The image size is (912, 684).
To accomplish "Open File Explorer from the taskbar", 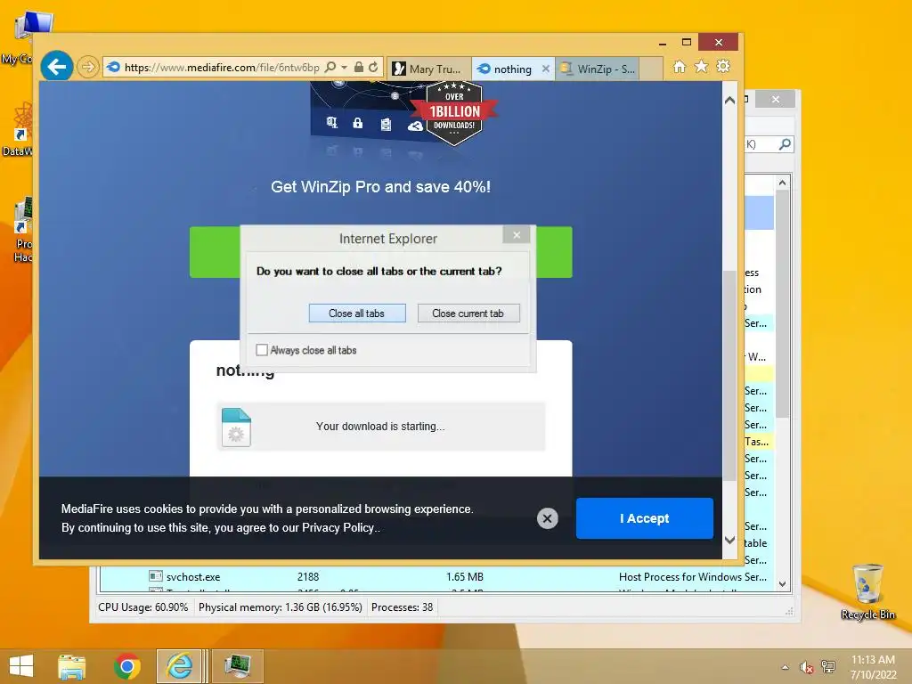I will tap(71, 666).
